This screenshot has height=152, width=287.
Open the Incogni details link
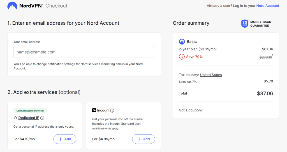click(x=103, y=110)
